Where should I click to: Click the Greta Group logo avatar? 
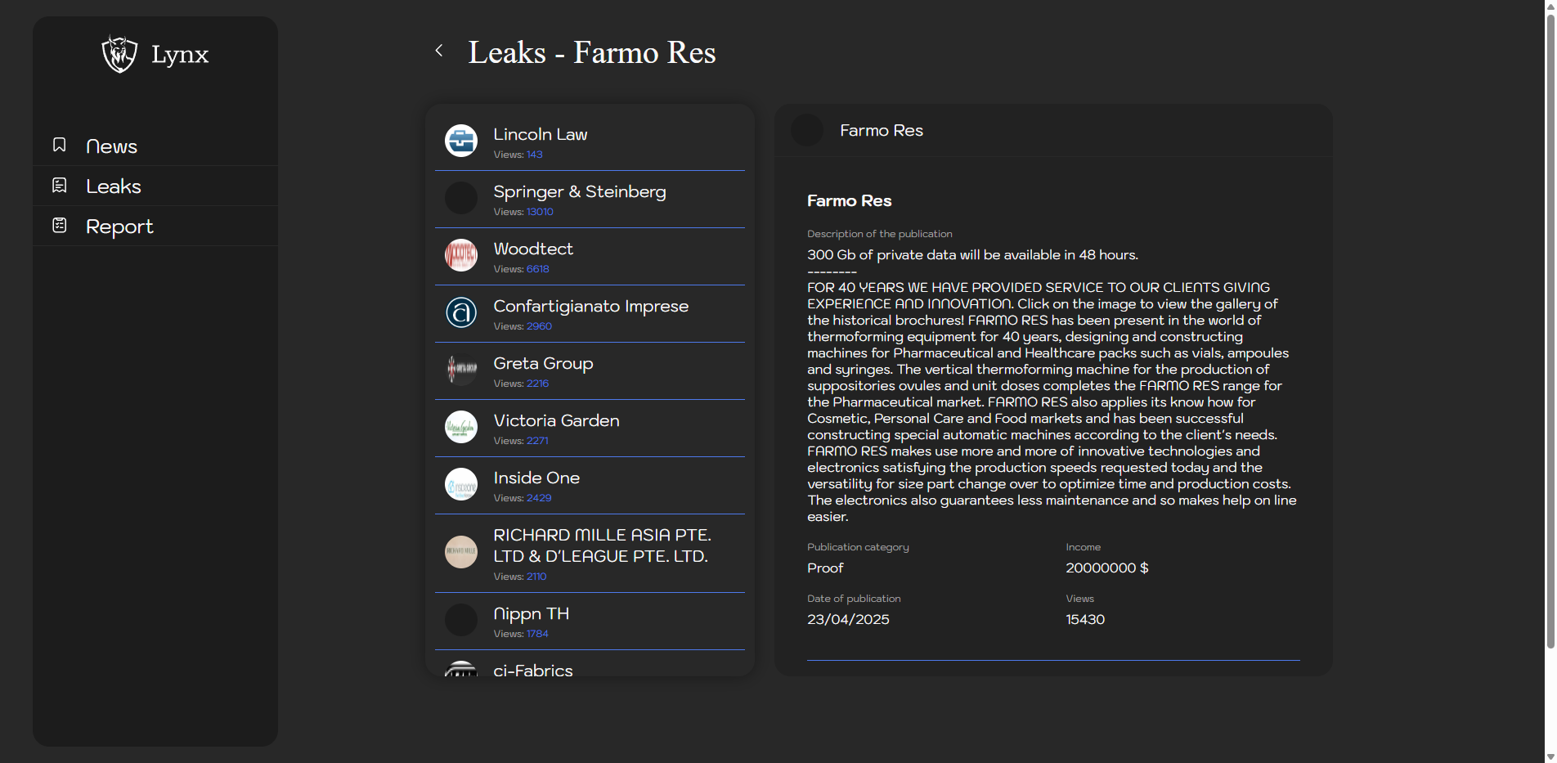point(461,370)
